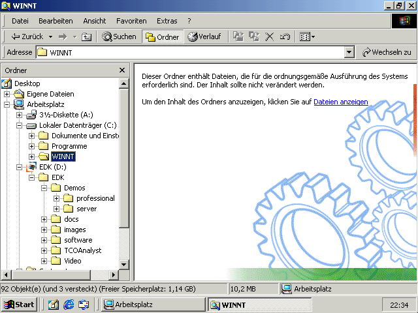This screenshot has width=418, height=313.
Task: Click the Delete X toolbar icon
Action: click(x=270, y=37)
